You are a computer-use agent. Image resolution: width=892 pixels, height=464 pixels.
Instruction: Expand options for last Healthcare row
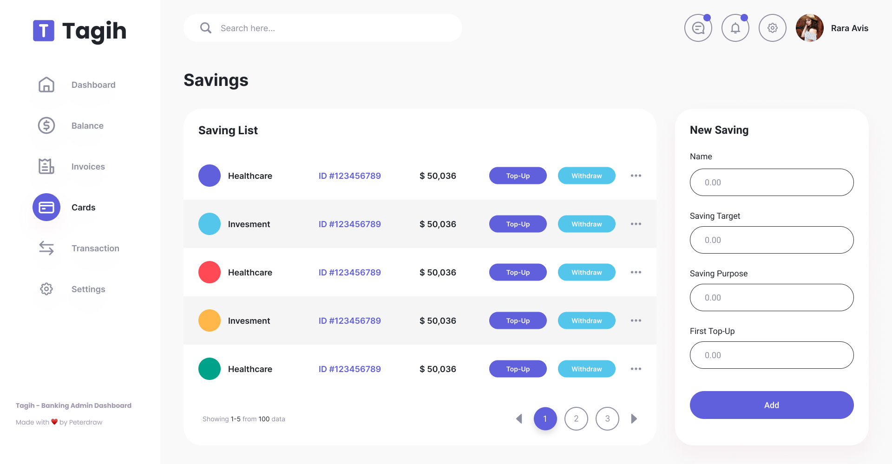point(636,369)
